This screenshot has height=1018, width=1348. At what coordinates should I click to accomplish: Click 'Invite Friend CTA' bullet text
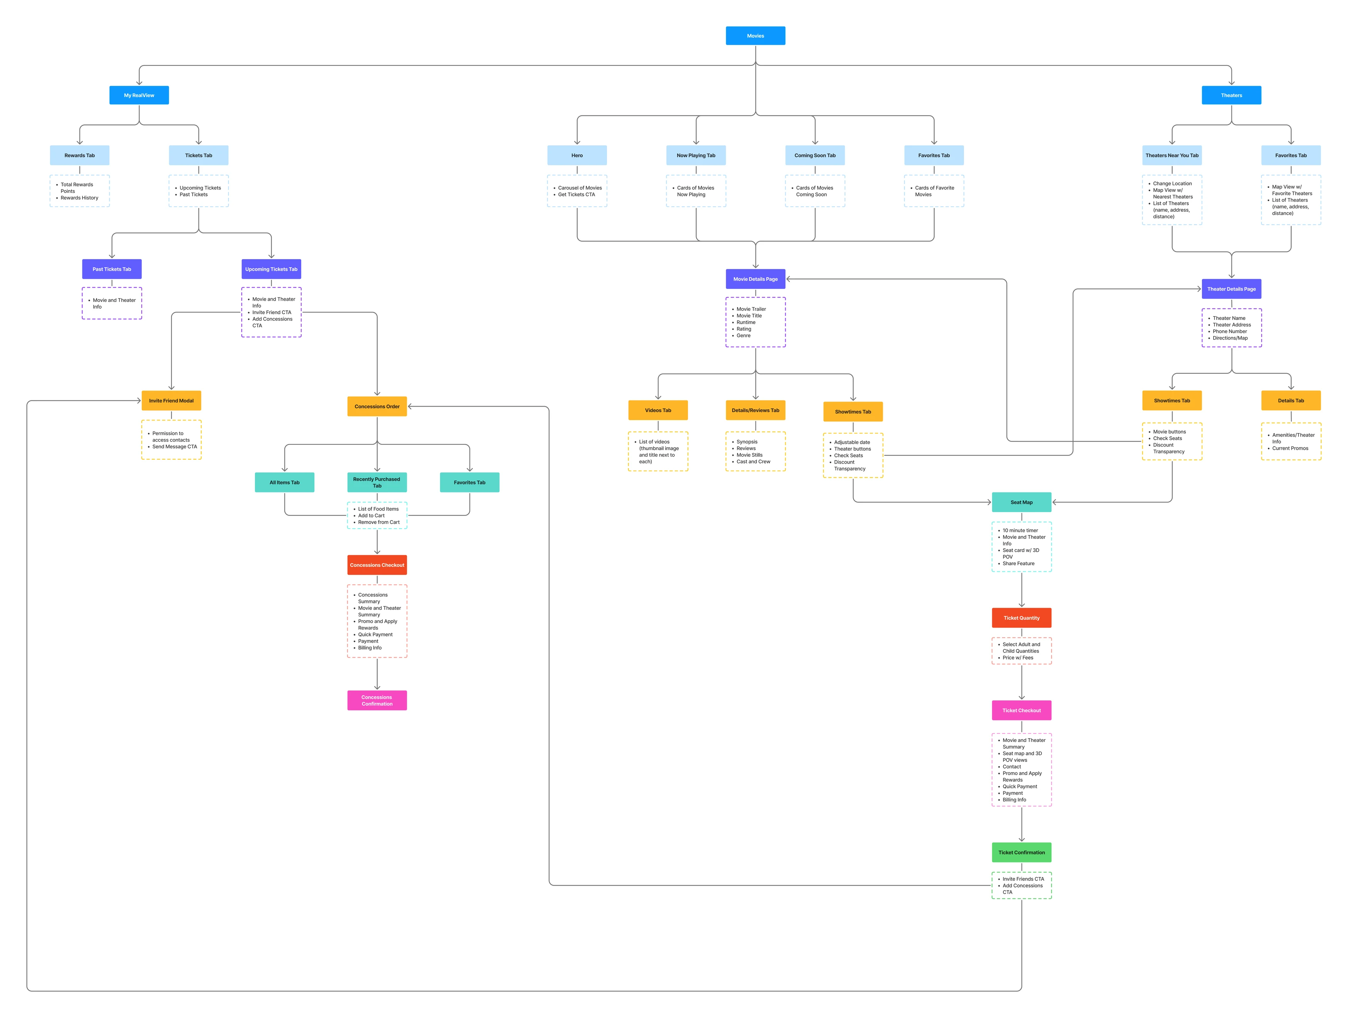click(x=271, y=313)
